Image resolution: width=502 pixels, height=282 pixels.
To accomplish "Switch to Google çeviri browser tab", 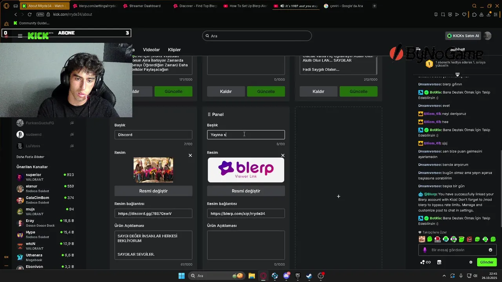I will (346, 6).
